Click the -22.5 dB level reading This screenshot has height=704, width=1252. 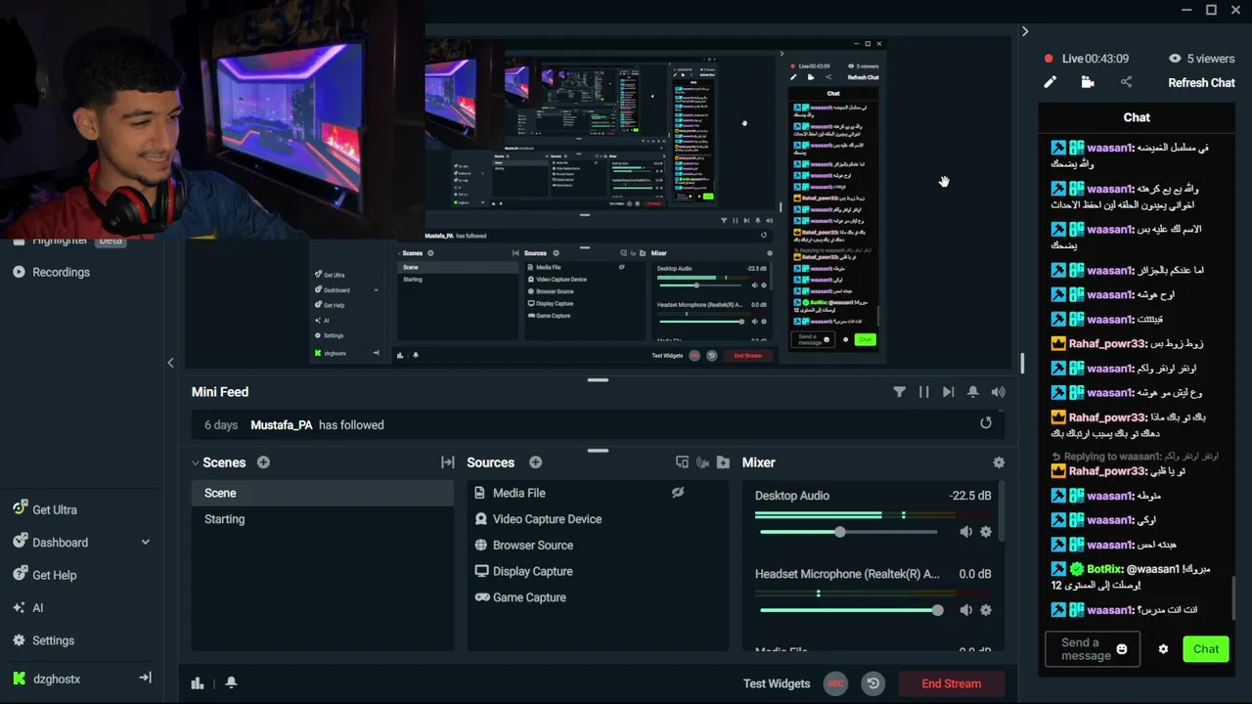(969, 496)
